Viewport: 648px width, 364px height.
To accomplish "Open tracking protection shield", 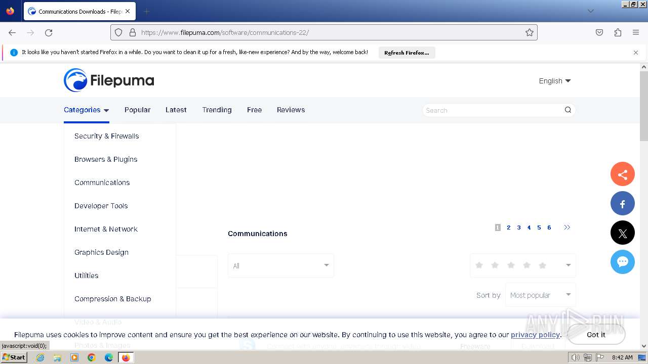I will pyautogui.click(x=118, y=32).
